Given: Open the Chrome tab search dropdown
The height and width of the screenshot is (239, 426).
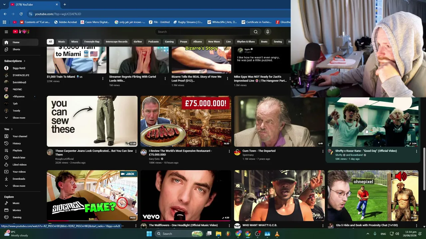Looking at the screenshot, I should (x=5, y=5).
